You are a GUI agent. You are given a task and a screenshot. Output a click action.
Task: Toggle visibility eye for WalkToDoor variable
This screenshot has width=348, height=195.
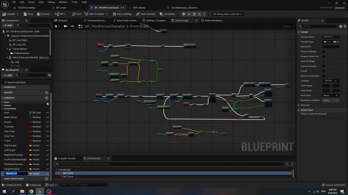[47, 118]
